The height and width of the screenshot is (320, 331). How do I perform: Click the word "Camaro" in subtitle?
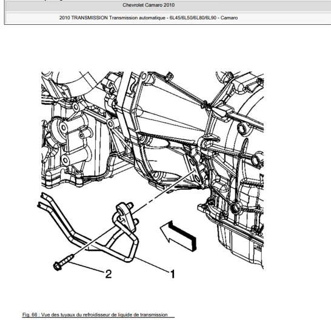[x=229, y=18]
